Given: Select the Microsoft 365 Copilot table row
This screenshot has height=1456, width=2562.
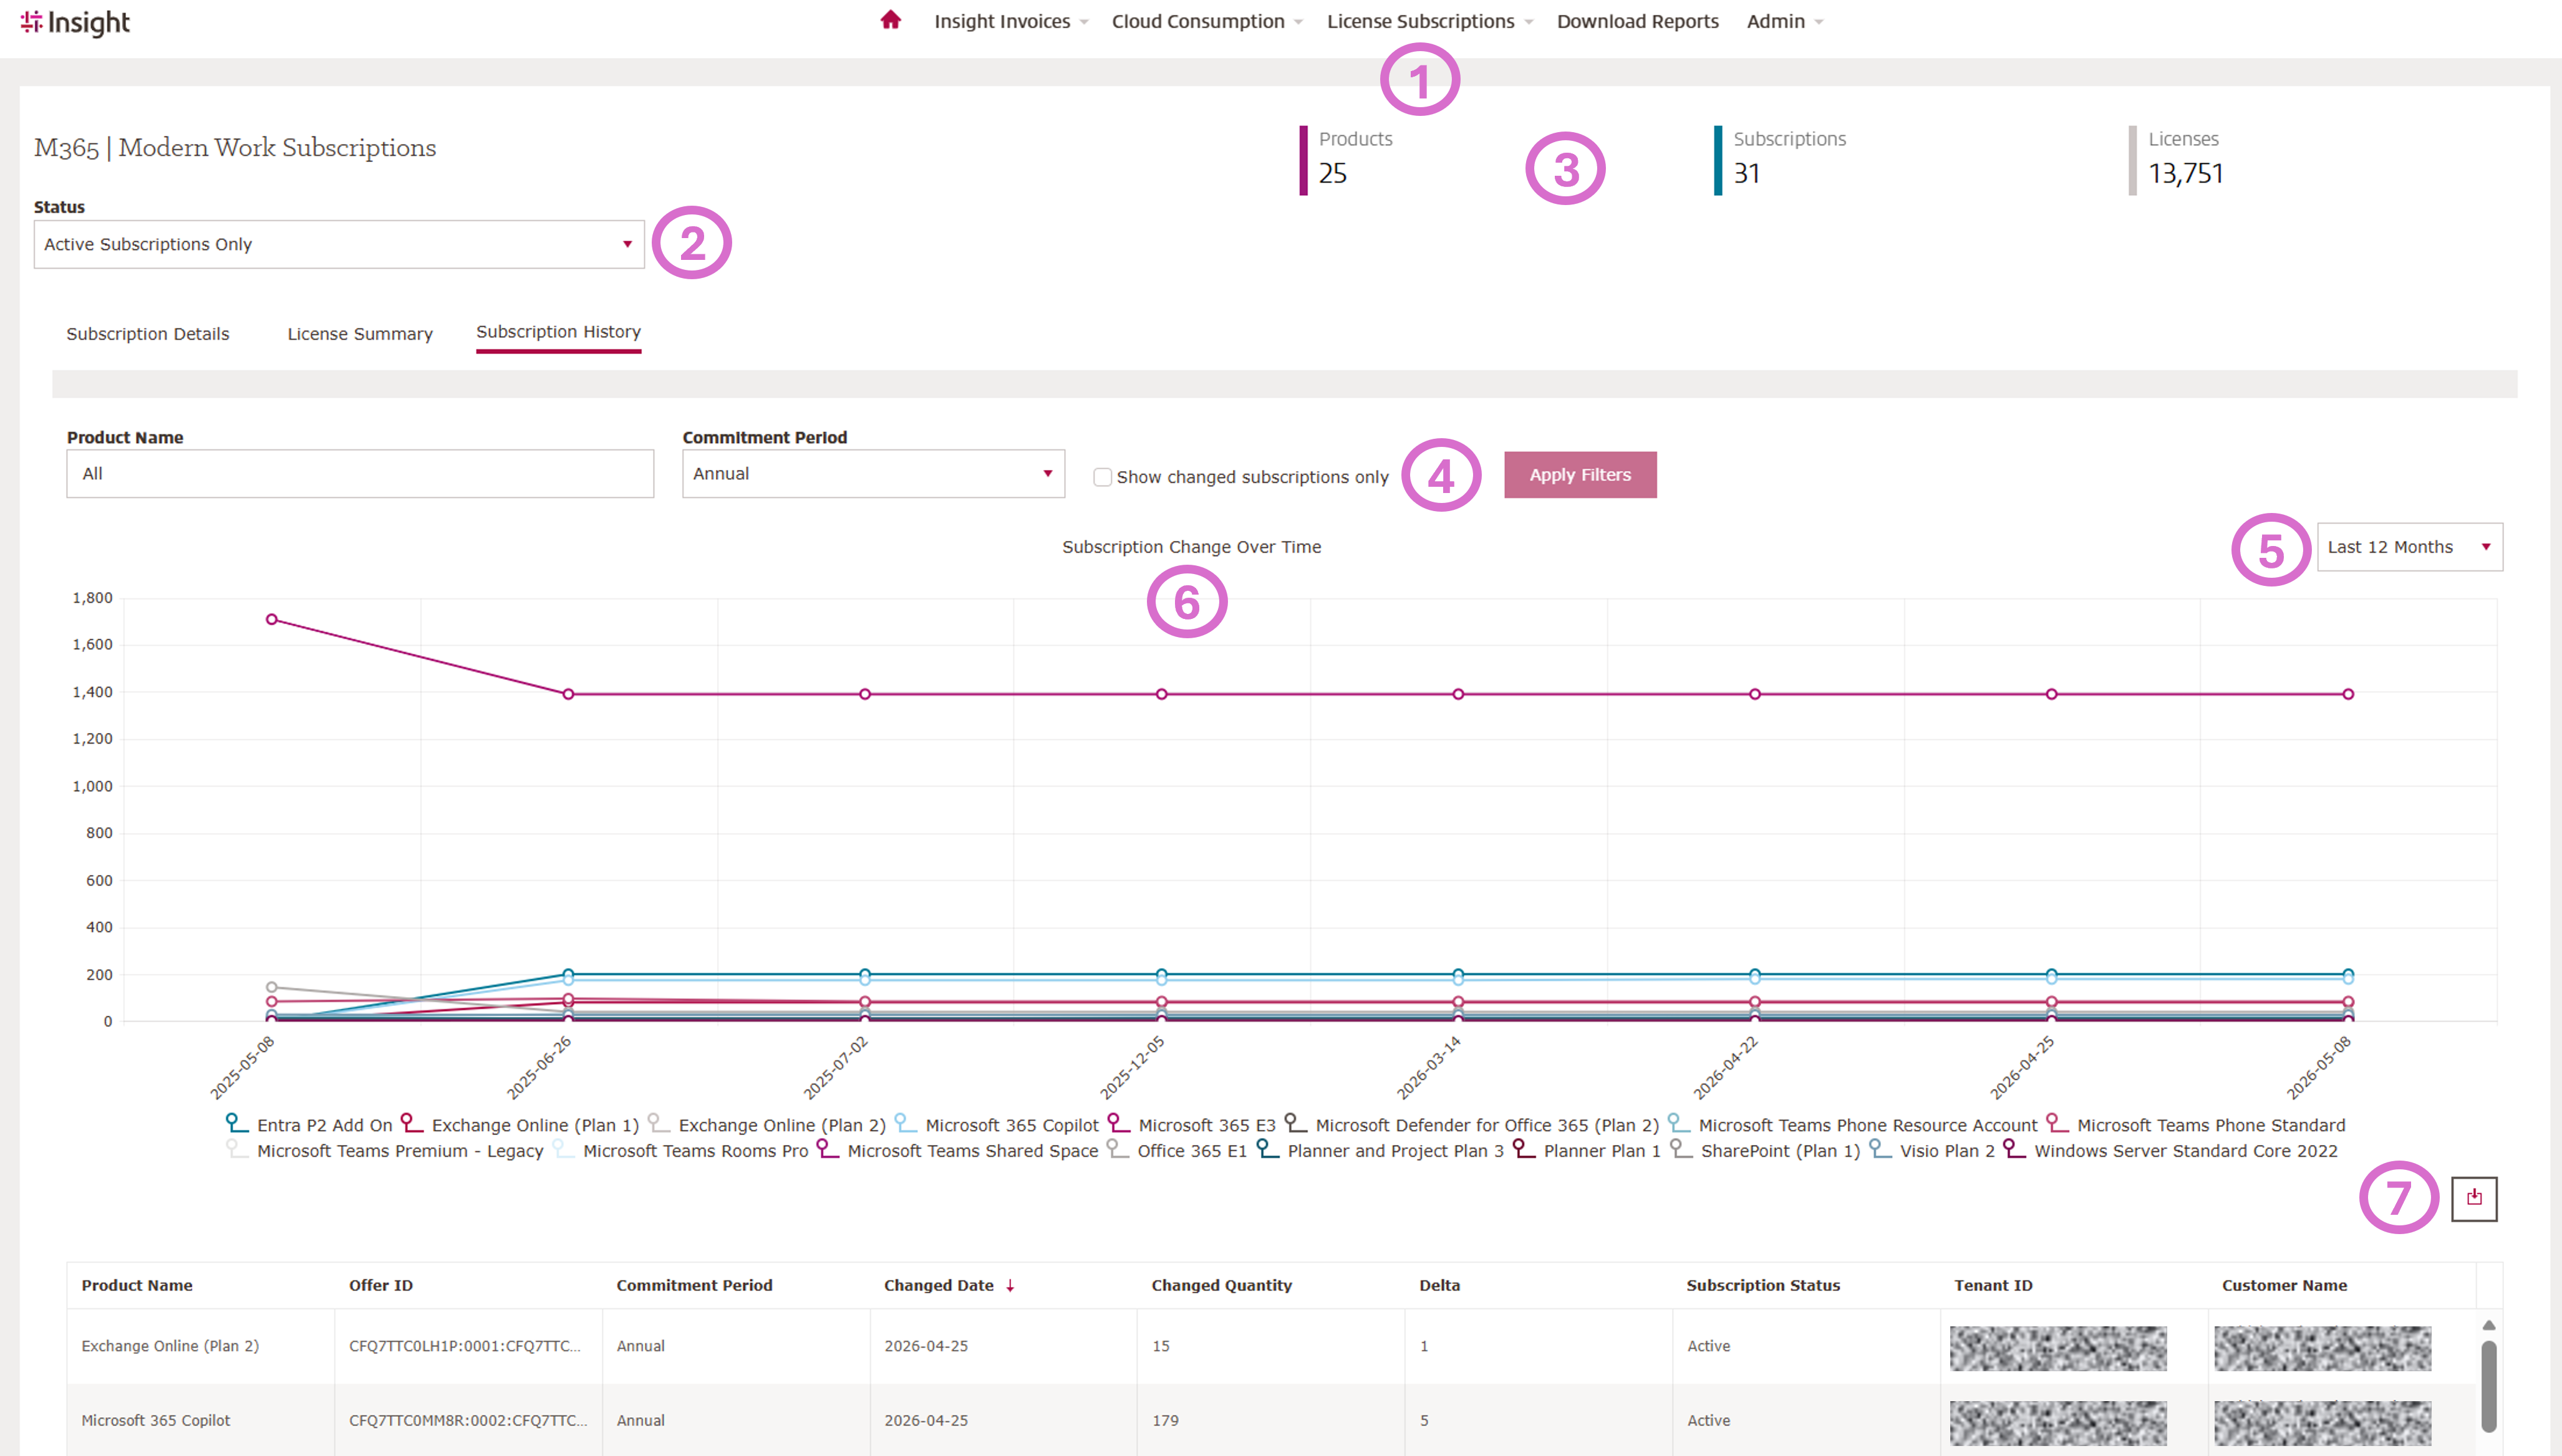Looking at the screenshot, I should click(x=1270, y=1420).
